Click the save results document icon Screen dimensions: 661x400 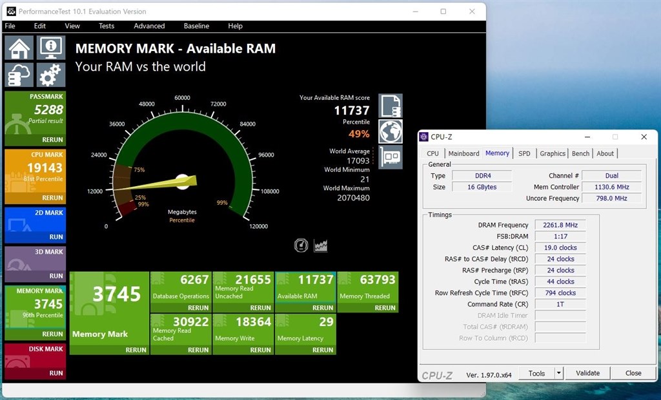391,106
